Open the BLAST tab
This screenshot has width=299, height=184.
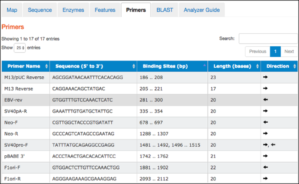(x=164, y=10)
